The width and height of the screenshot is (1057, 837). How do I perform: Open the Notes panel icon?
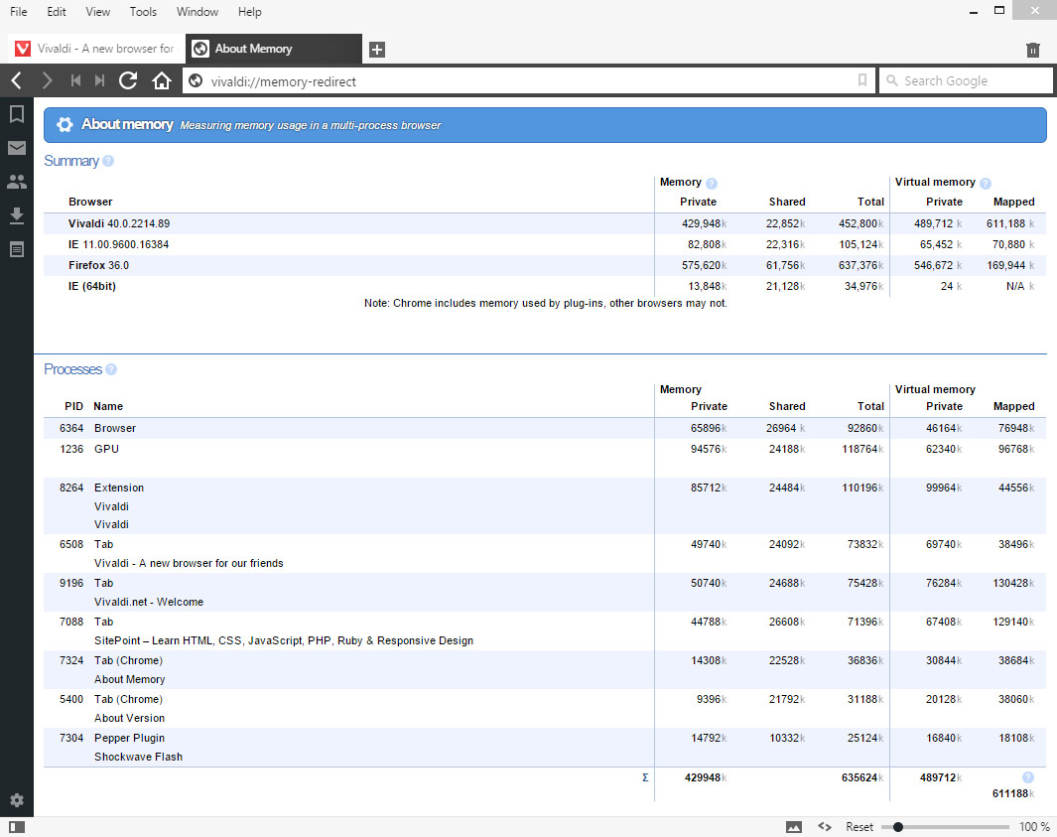pyautogui.click(x=16, y=249)
